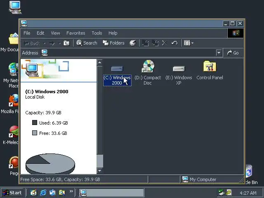Open the History toolbar icon

click(133, 43)
